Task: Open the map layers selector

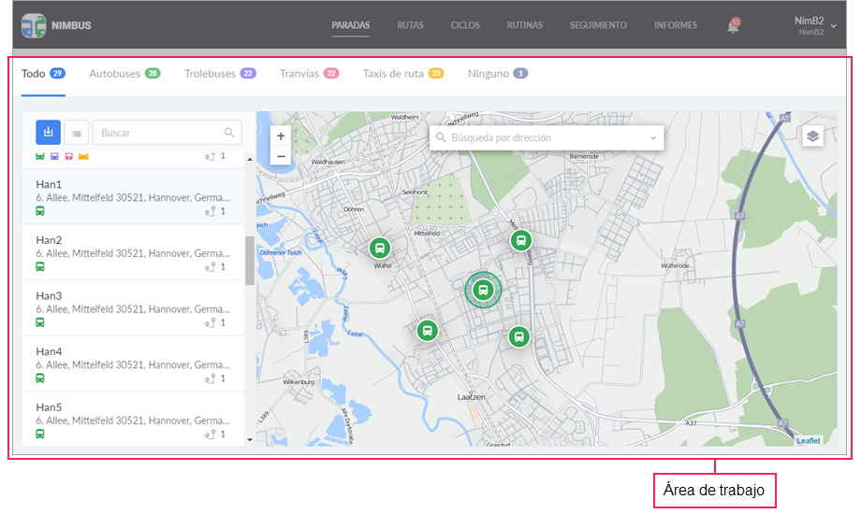Action: coord(813,136)
